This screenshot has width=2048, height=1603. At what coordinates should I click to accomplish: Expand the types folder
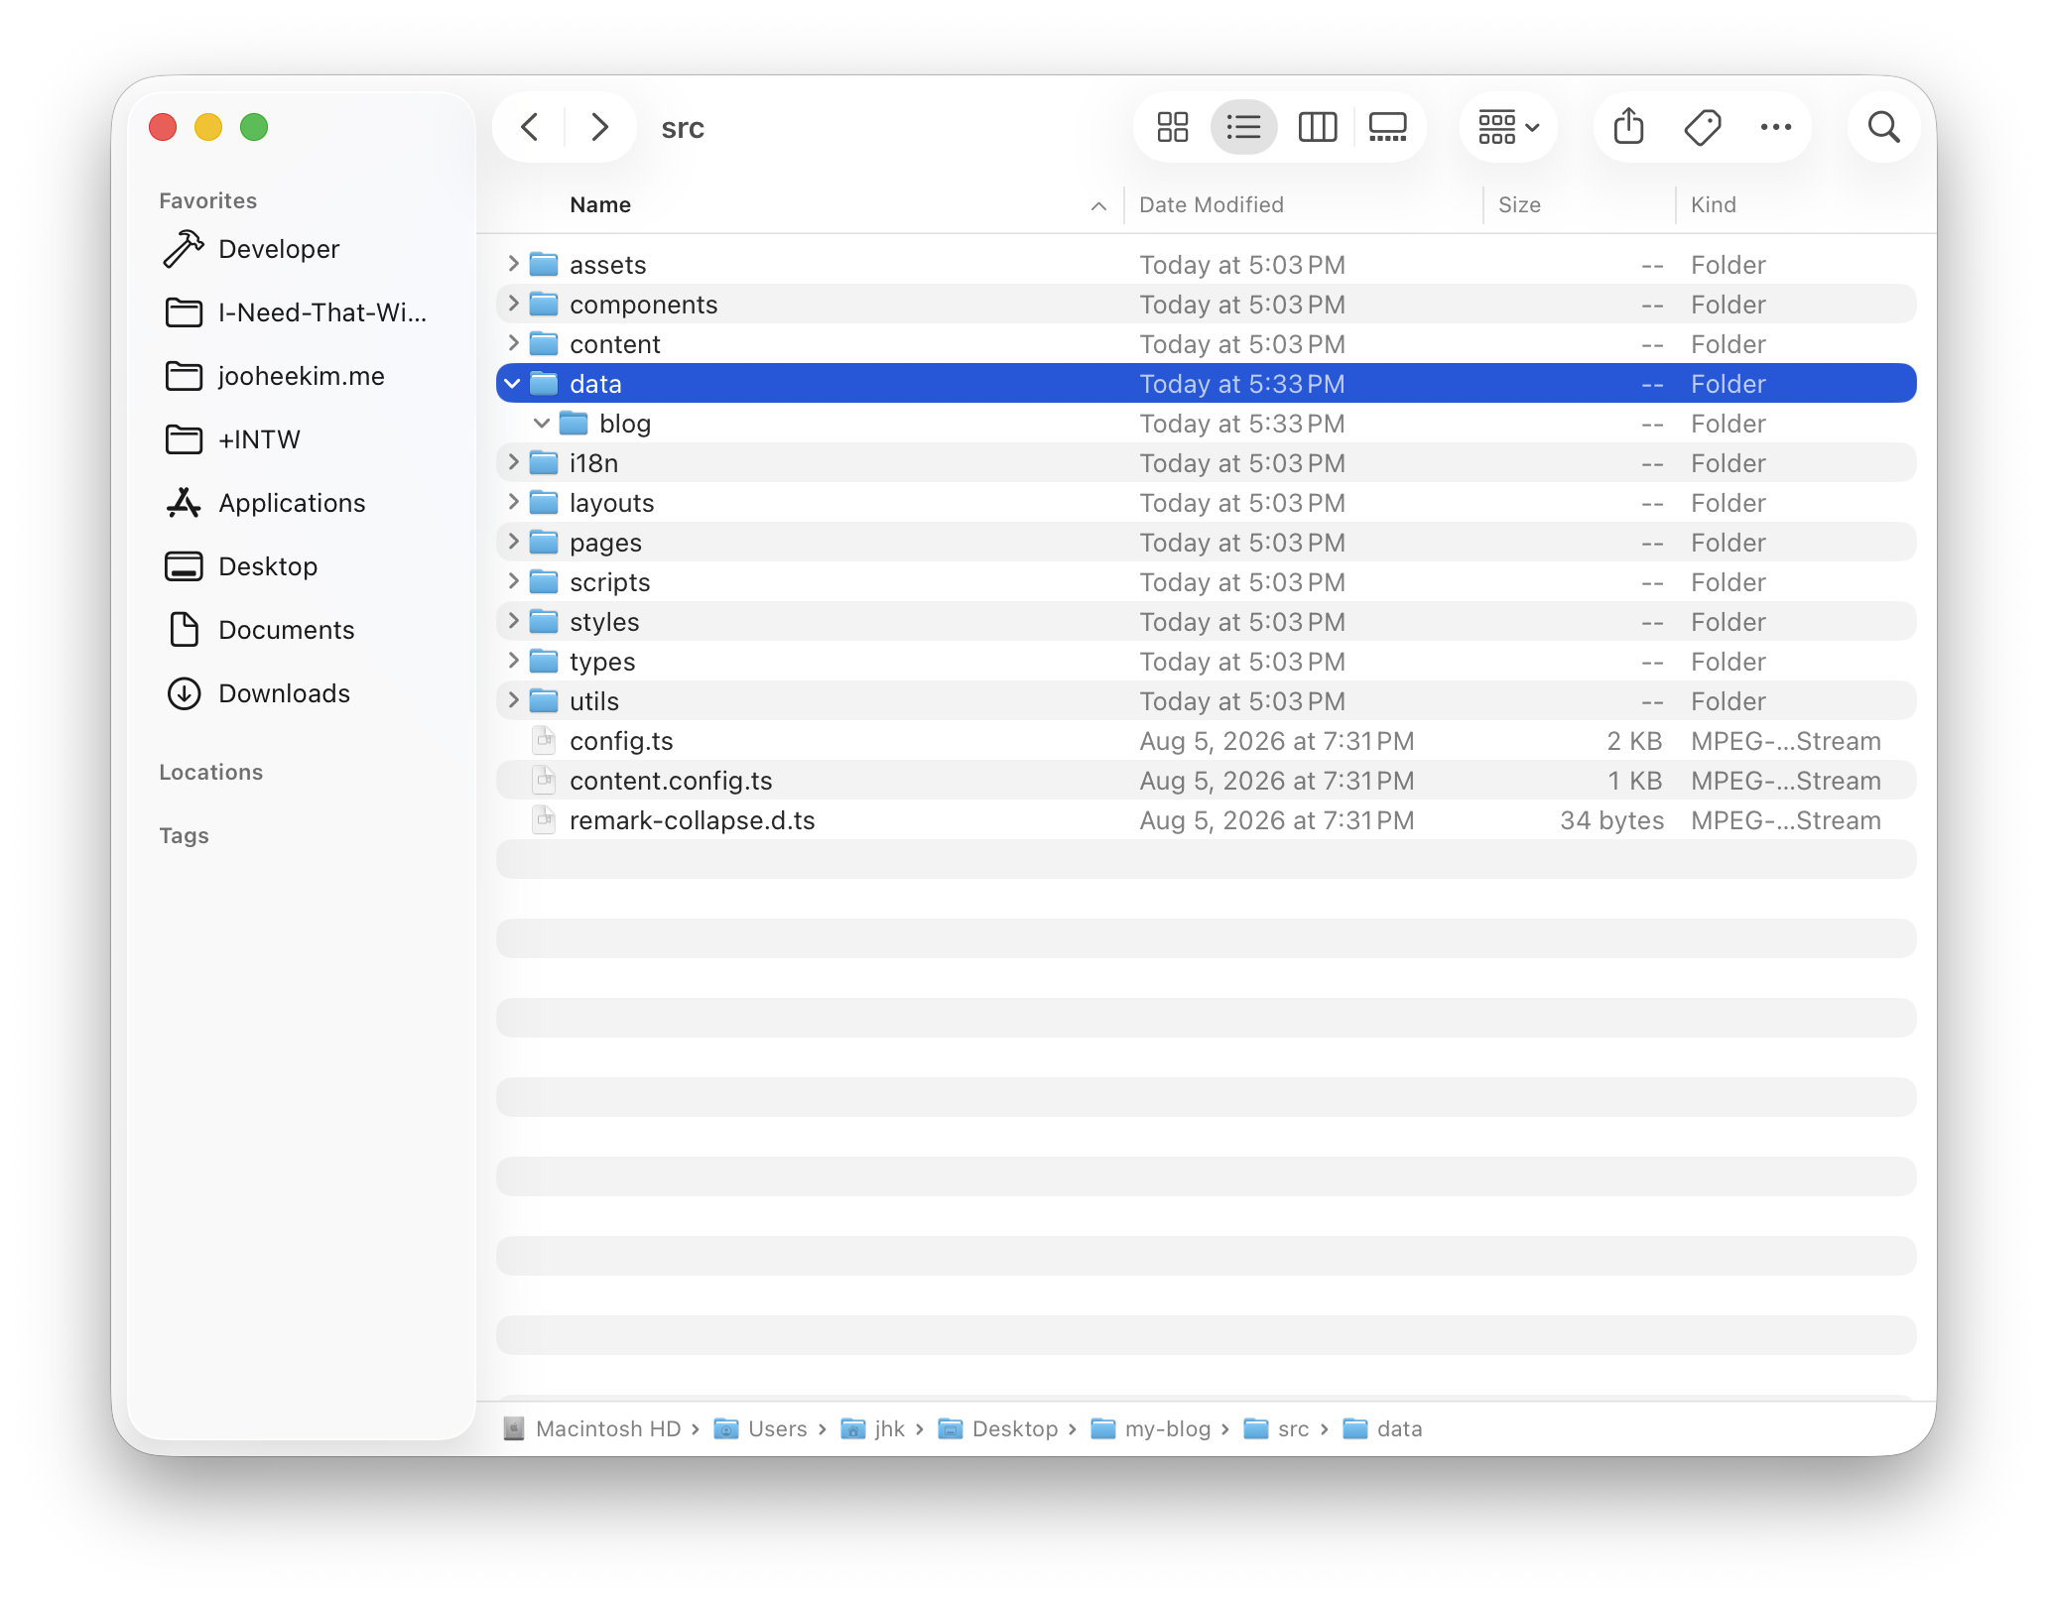point(513,661)
